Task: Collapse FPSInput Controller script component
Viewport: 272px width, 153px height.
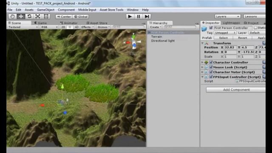Action: pos(202,77)
